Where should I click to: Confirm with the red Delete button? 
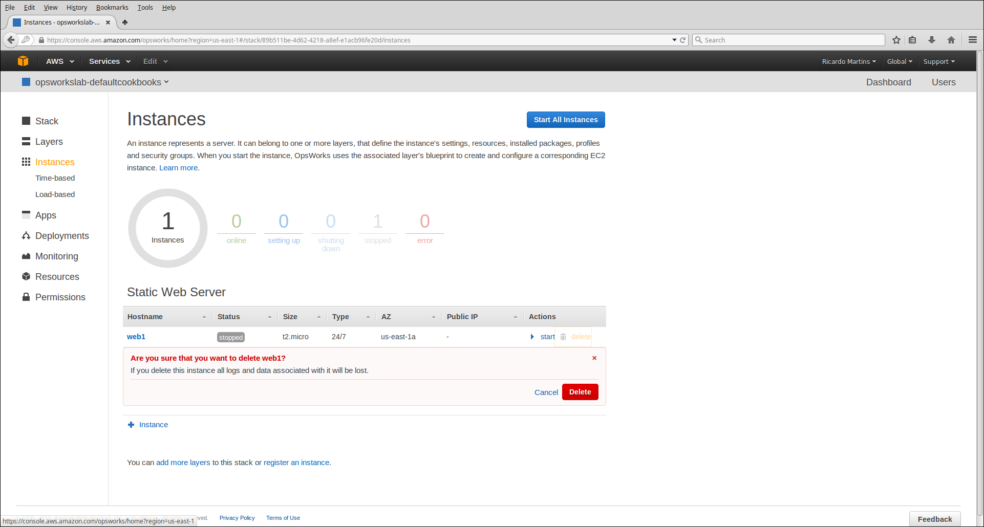pos(580,392)
